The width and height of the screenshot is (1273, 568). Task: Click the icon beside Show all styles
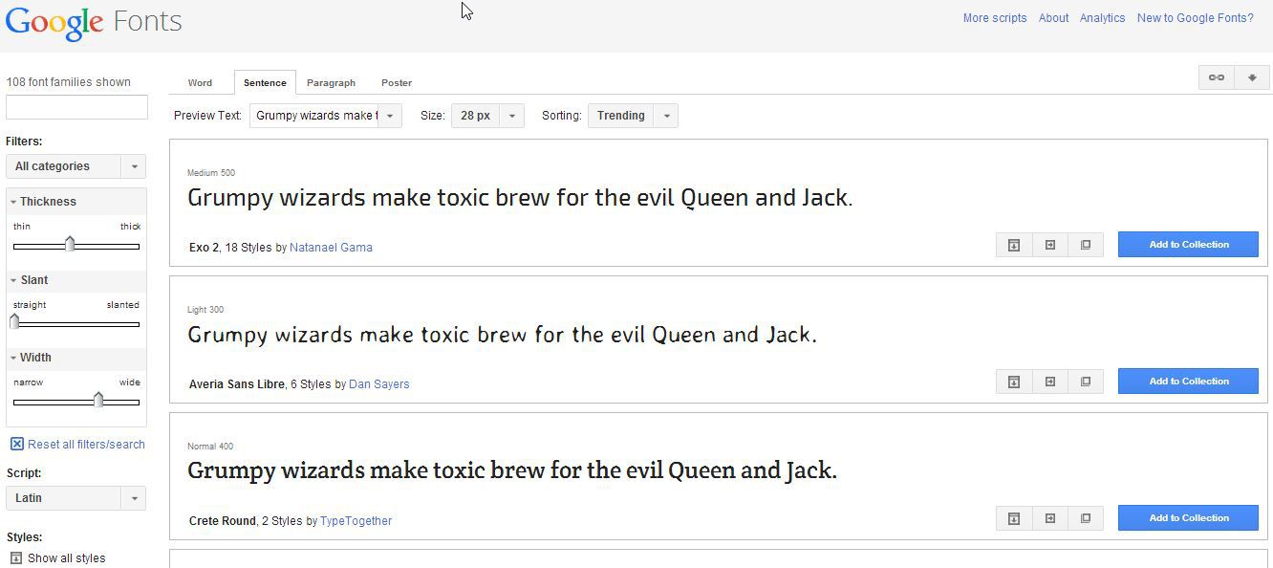(x=16, y=558)
